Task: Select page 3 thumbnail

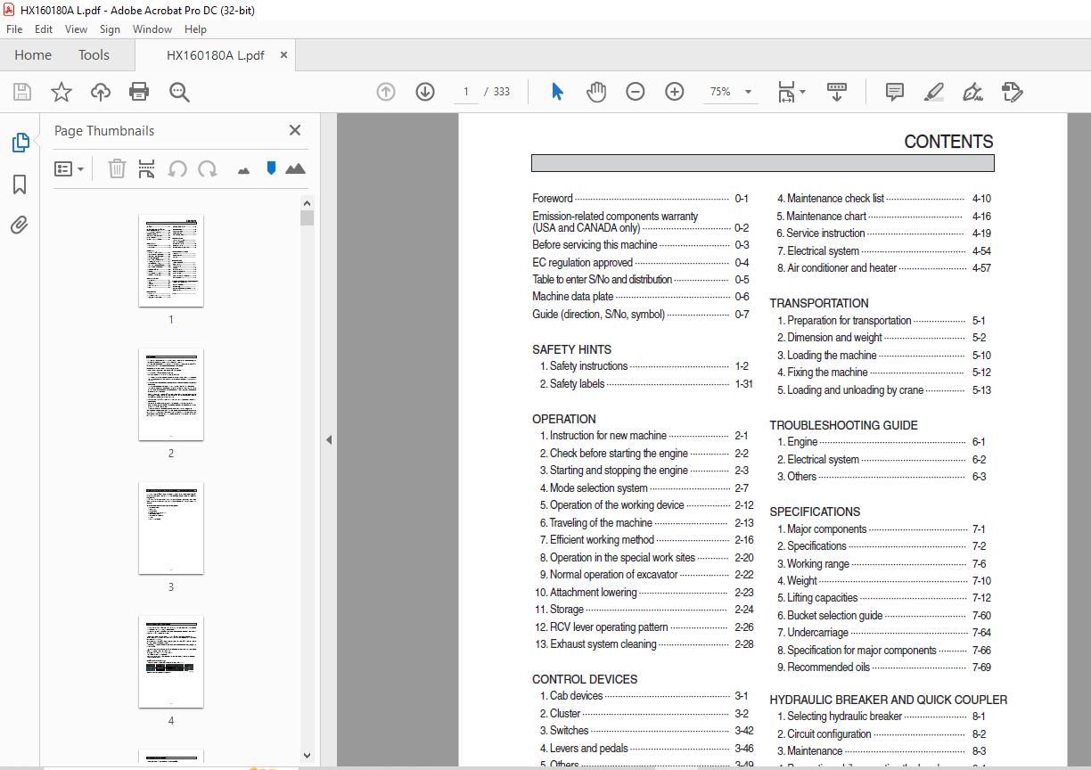Action: pyautogui.click(x=171, y=528)
